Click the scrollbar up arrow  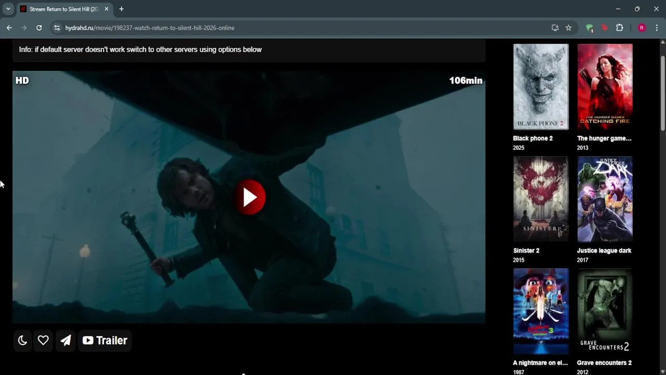tap(662, 42)
